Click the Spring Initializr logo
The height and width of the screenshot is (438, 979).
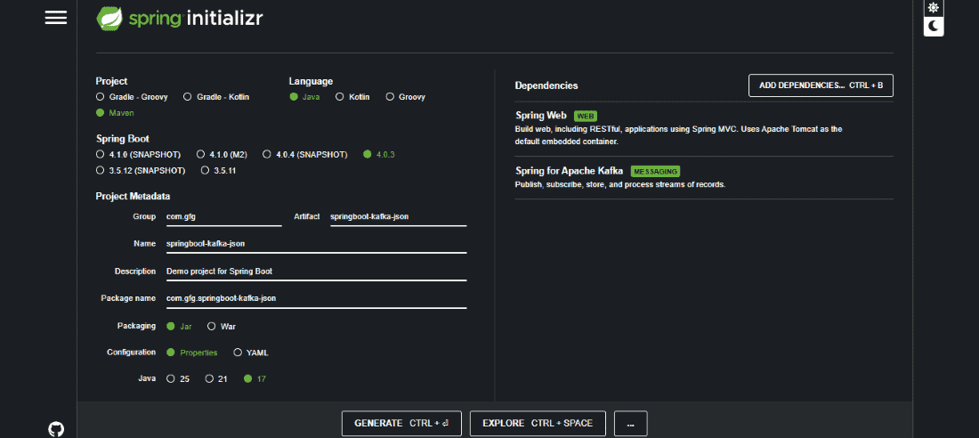point(179,18)
